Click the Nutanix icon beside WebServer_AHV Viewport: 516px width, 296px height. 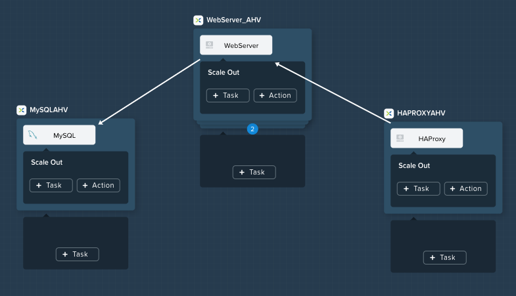pyautogui.click(x=198, y=20)
